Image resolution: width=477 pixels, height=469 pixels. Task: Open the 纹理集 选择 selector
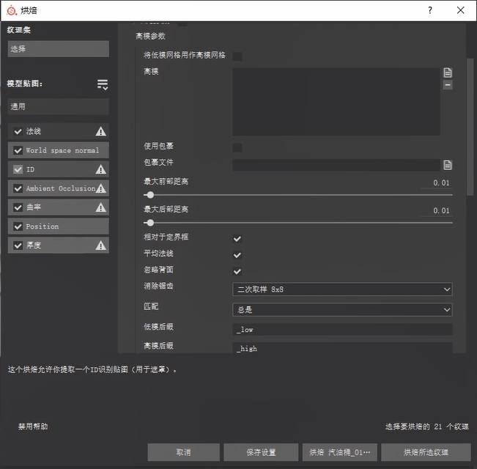tap(59, 49)
